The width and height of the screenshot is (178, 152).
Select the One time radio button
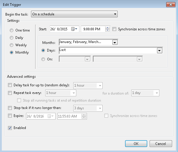pos(12,30)
